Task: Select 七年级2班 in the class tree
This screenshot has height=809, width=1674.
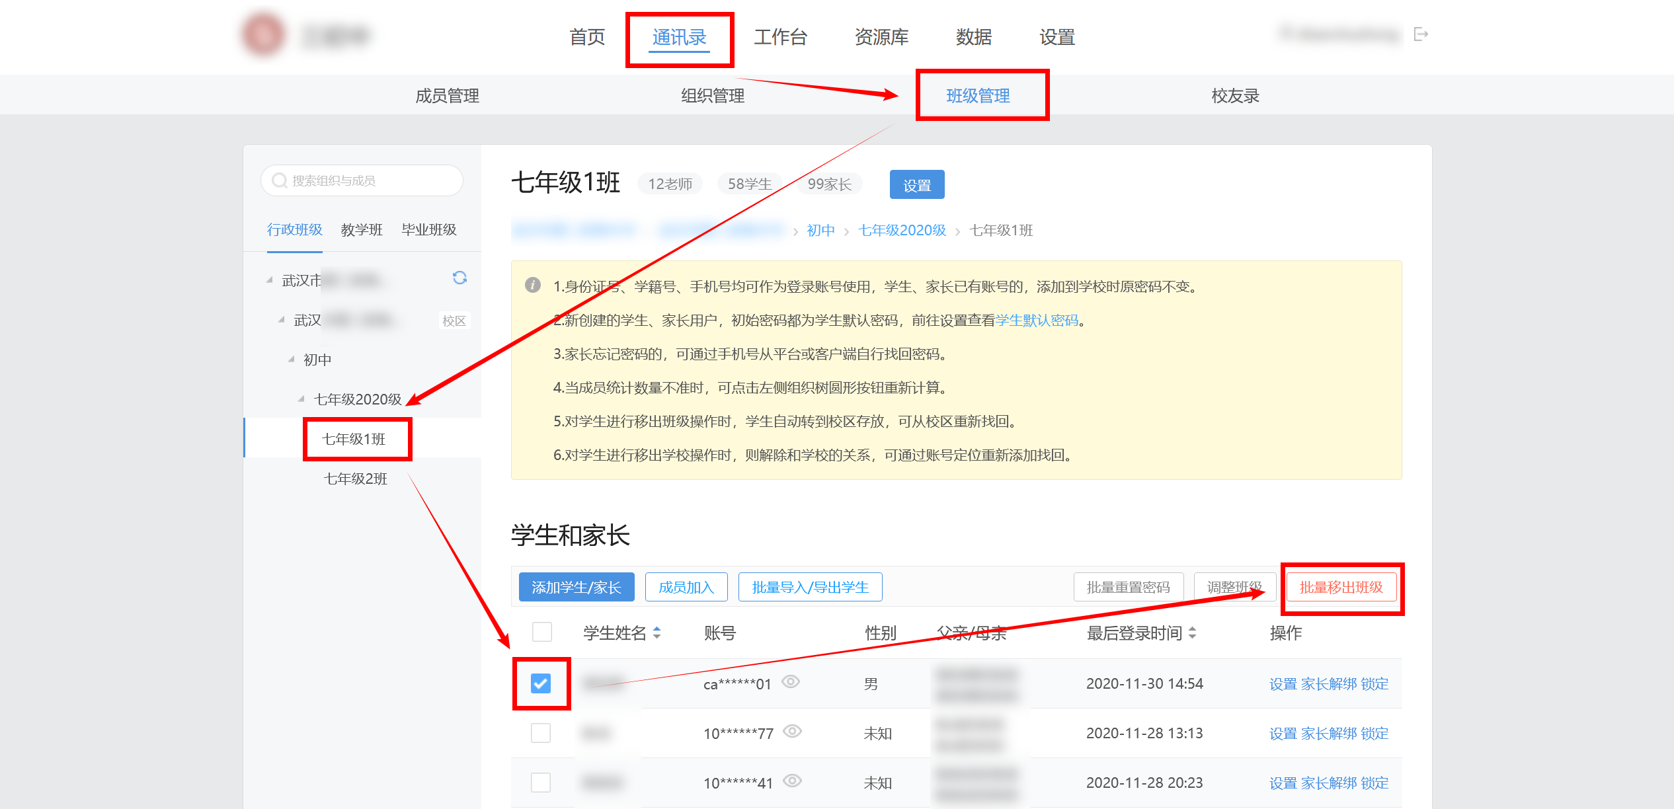Action: tap(356, 479)
